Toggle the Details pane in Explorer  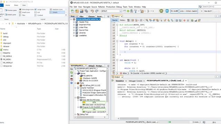(x=10, y=14)
